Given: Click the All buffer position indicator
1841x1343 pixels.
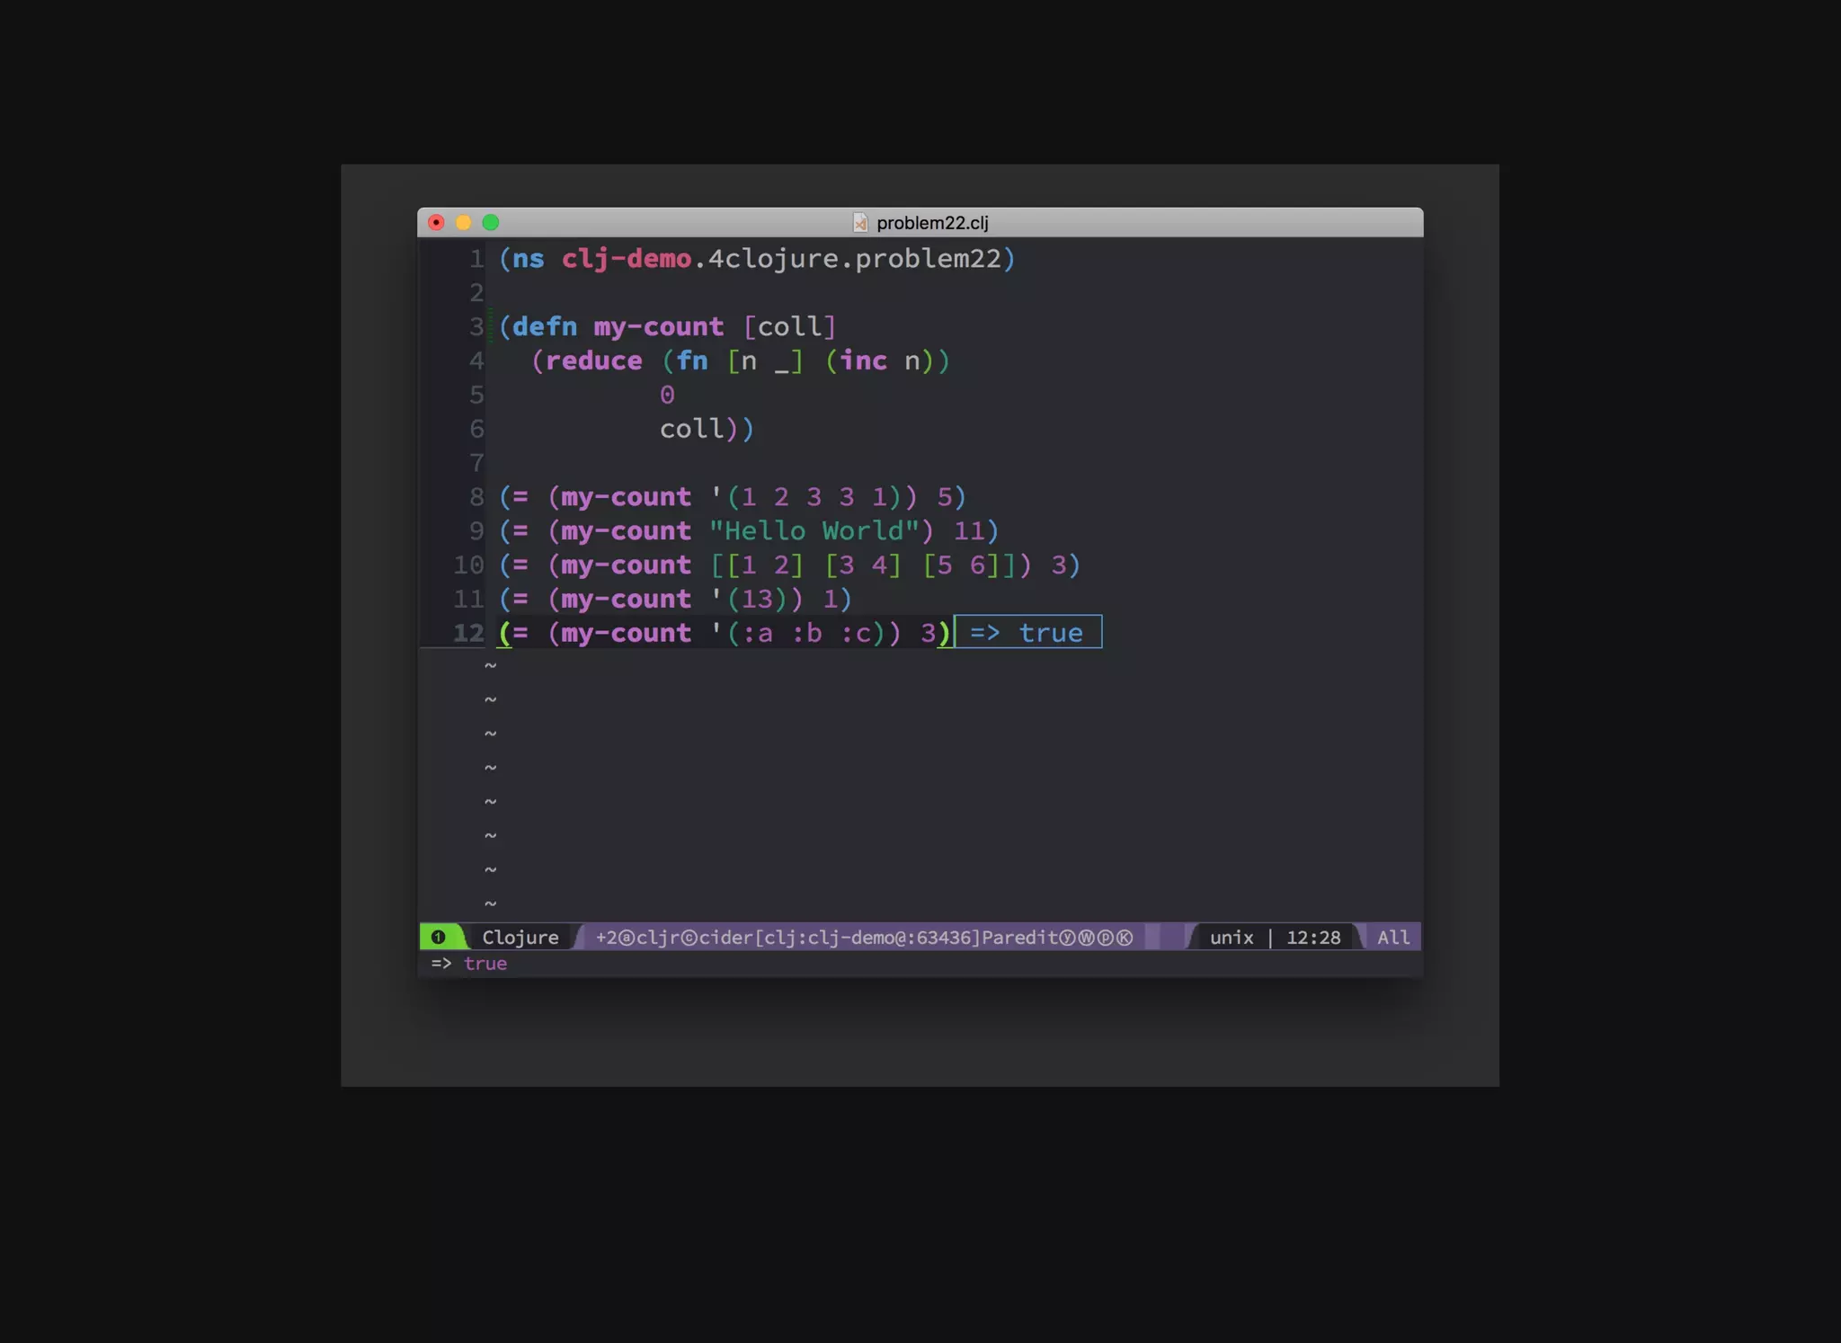Looking at the screenshot, I should (x=1392, y=938).
